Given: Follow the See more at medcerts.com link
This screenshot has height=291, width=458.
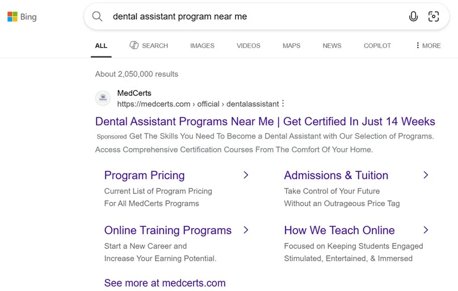Looking at the screenshot, I should 165,283.
